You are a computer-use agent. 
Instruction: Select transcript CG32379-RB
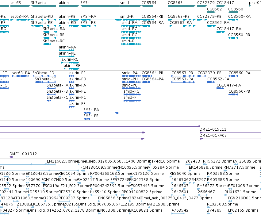coord(209,17)
